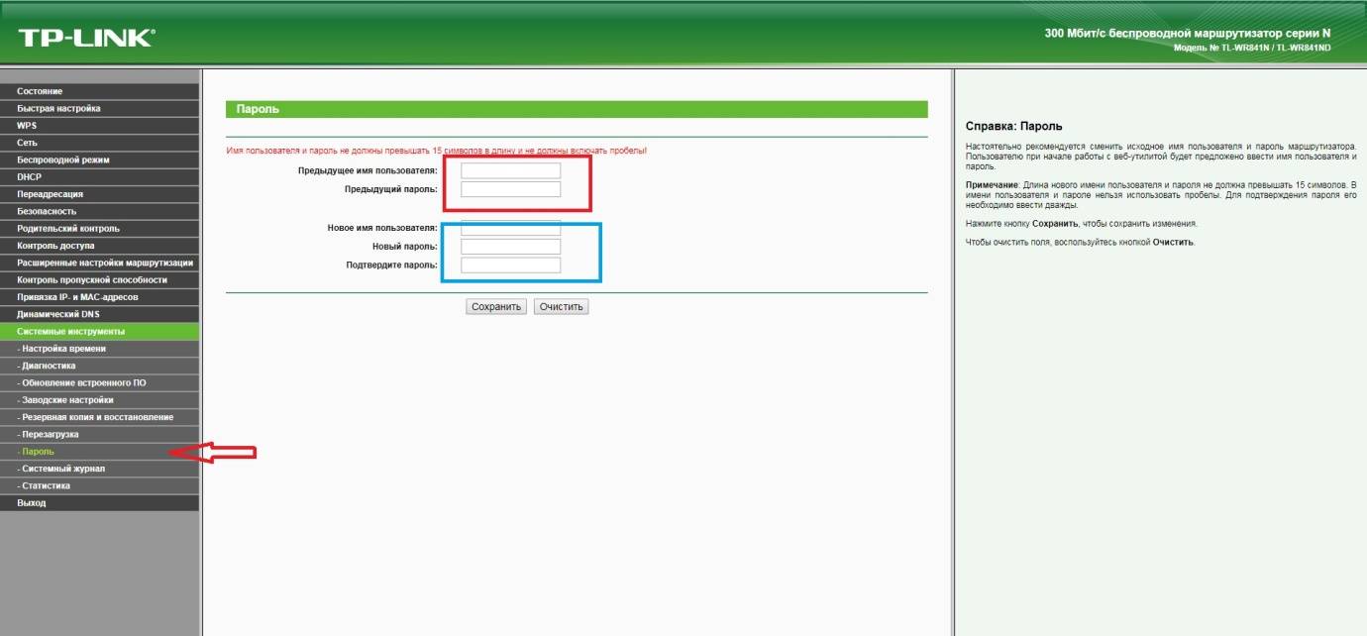This screenshot has width=1367, height=636.
Task: Focus the Предыдущий пароль input field
Action: 511,189
